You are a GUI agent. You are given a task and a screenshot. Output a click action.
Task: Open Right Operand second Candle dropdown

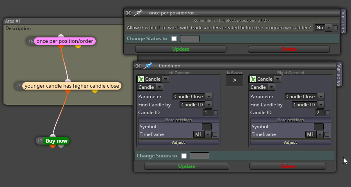[262, 87]
